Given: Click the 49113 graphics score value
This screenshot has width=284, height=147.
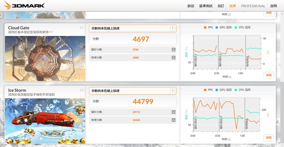Looking at the screenshot, I should (136, 112).
